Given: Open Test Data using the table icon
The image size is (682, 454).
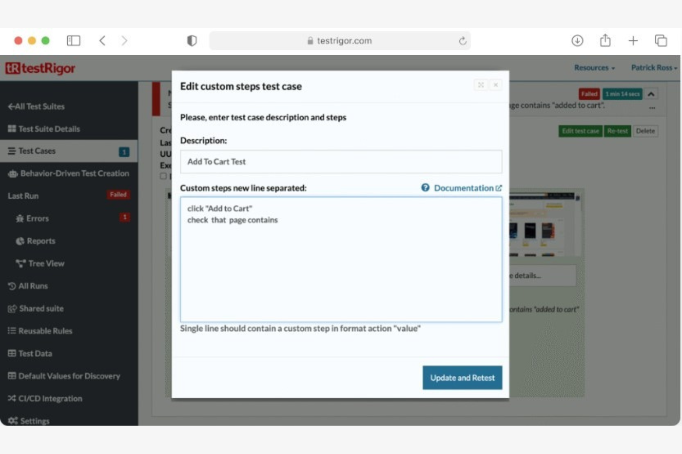Looking at the screenshot, I should [12, 353].
